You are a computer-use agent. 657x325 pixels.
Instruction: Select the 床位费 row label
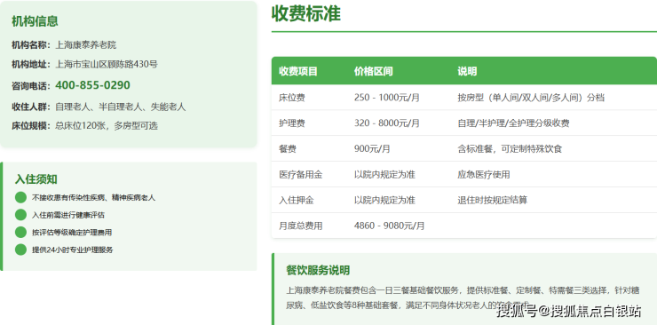(292, 98)
